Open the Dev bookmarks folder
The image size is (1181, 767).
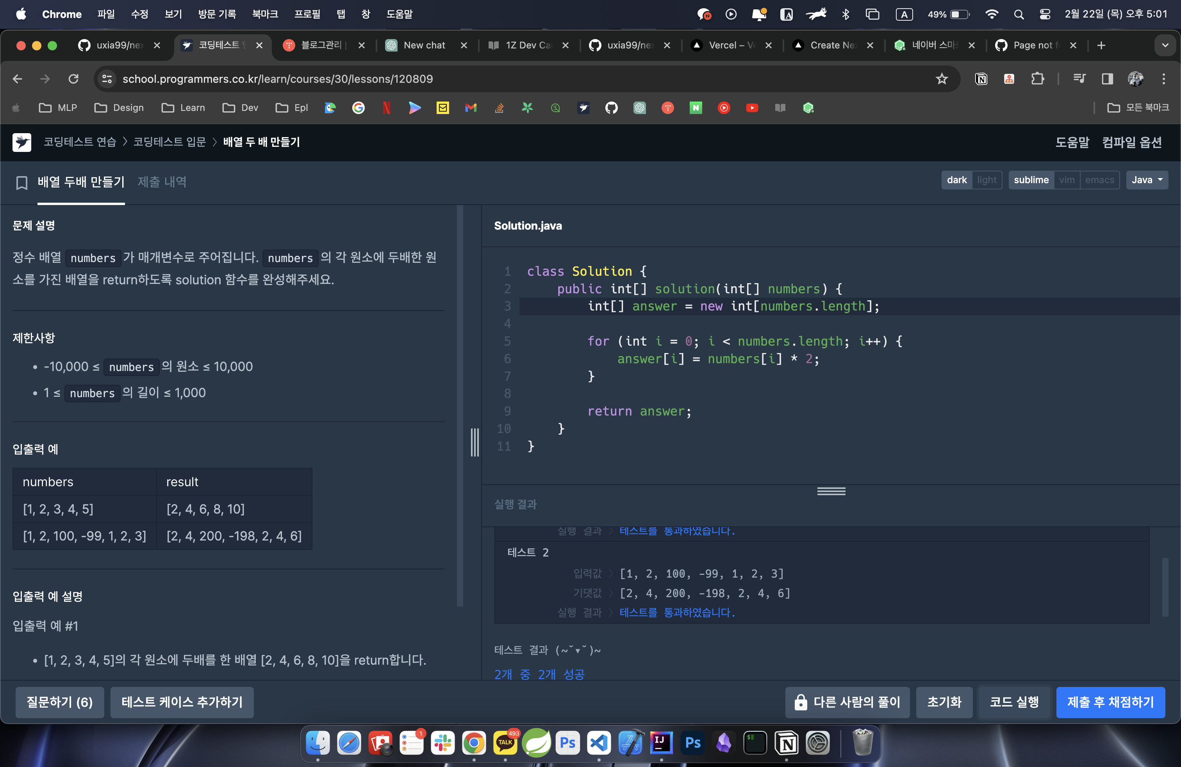pos(241,108)
